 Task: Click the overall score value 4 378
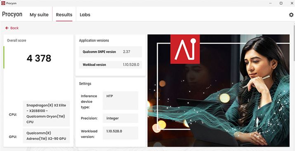(39, 58)
